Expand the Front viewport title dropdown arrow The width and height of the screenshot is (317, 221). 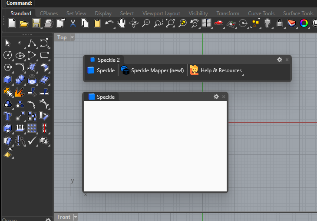tap(76, 217)
